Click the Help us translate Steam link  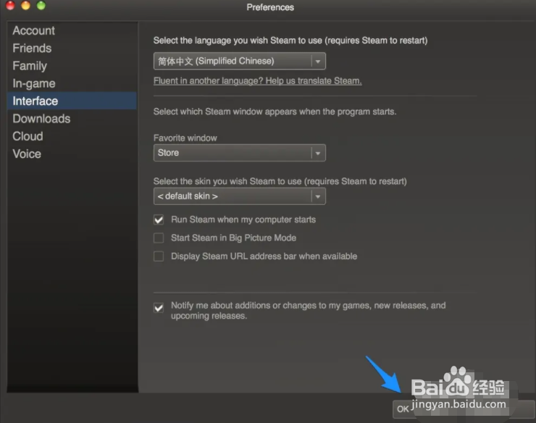click(257, 81)
